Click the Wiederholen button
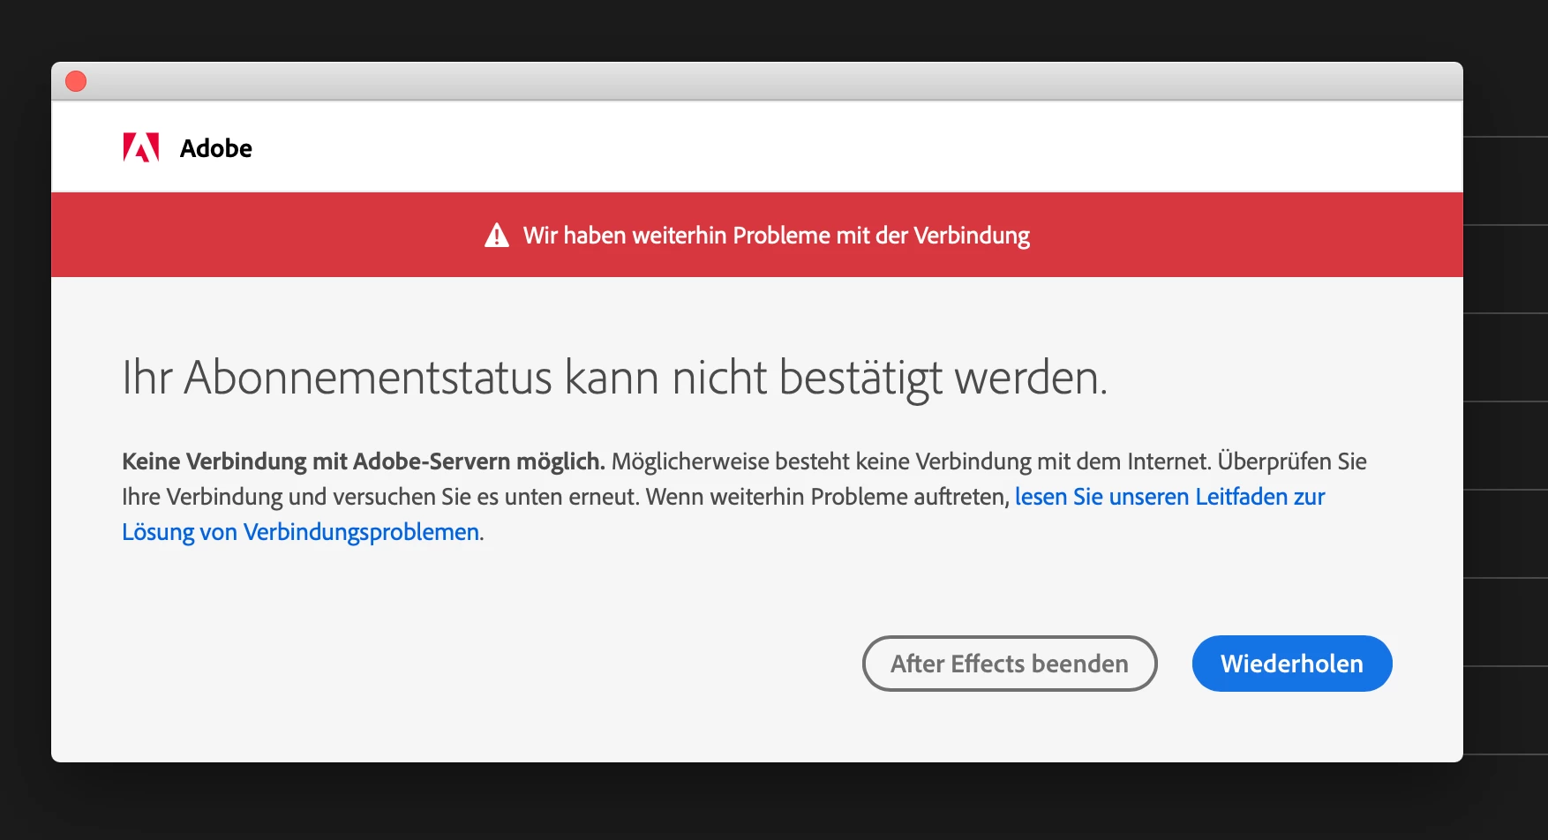Viewport: 1548px width, 840px height. point(1292,664)
